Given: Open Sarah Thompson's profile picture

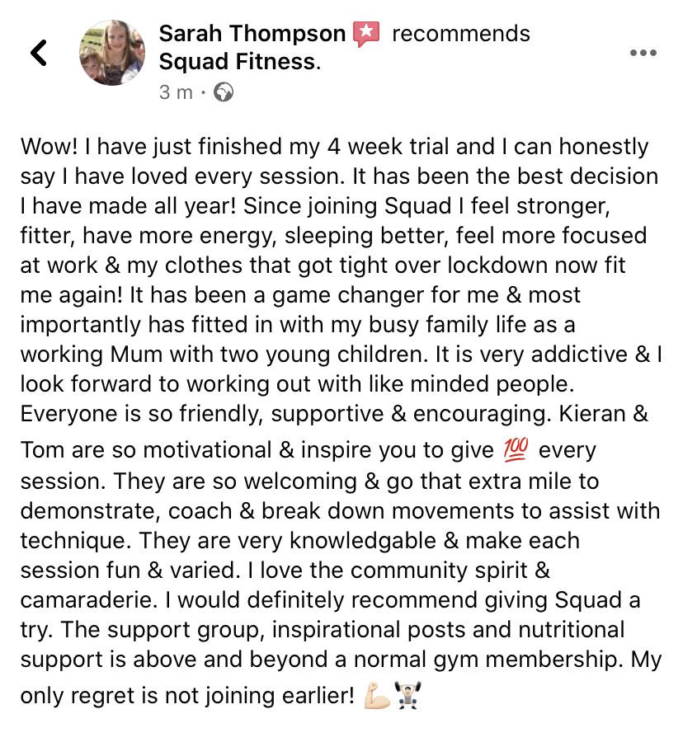Looking at the screenshot, I should click(x=111, y=54).
